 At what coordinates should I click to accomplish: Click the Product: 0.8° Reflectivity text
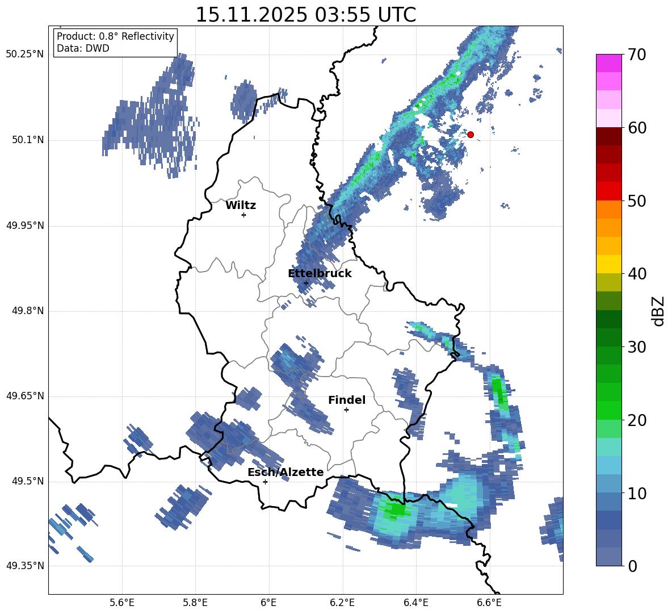click(115, 36)
